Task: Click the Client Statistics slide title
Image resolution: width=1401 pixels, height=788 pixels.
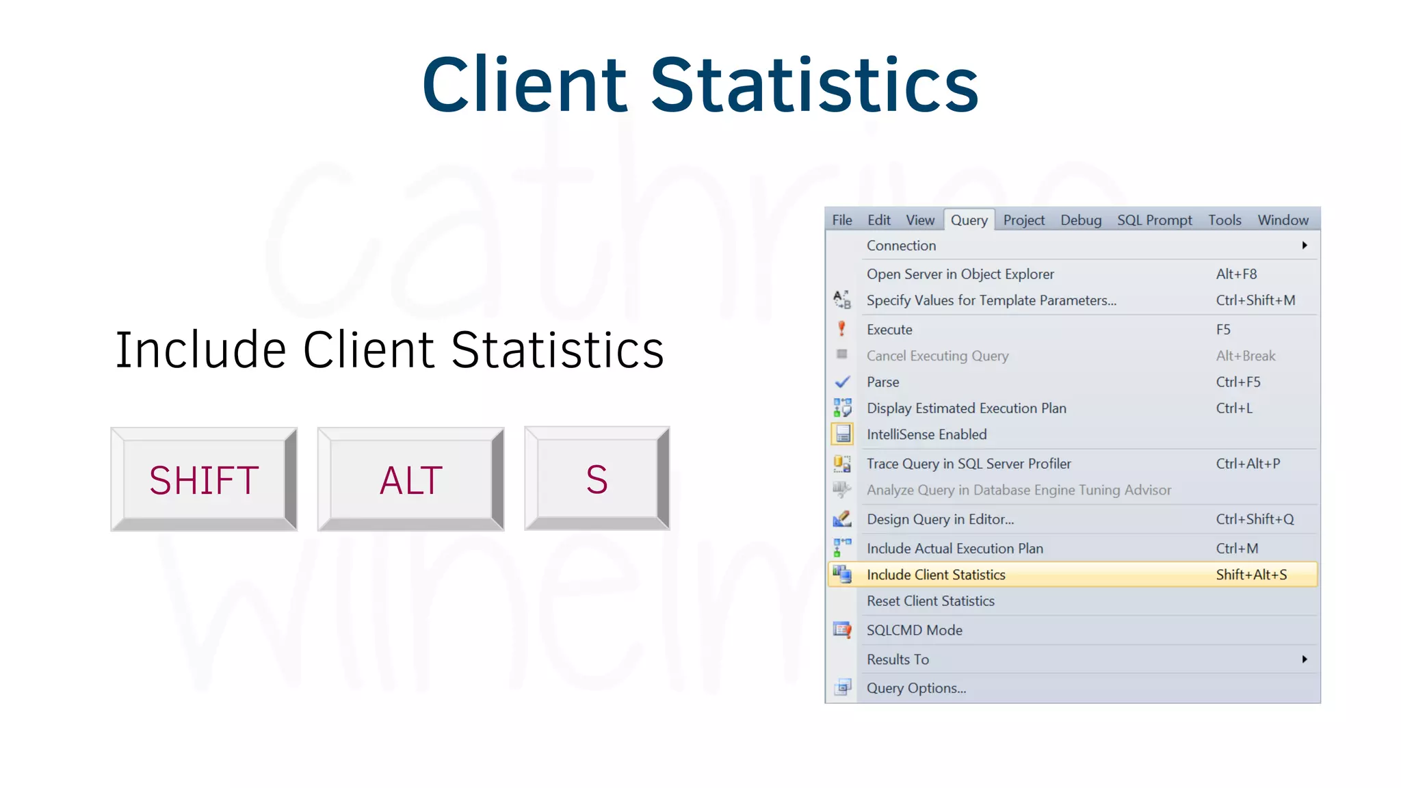Action: pyautogui.click(x=700, y=83)
